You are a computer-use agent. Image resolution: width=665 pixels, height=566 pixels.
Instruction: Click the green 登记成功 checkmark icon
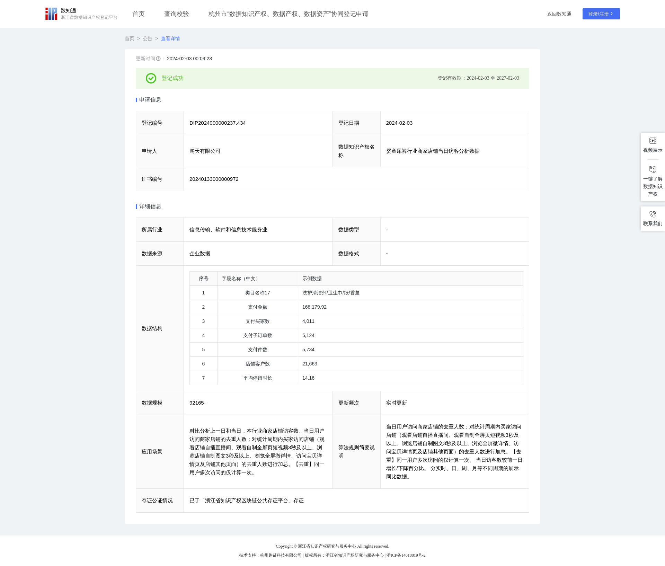coord(151,78)
